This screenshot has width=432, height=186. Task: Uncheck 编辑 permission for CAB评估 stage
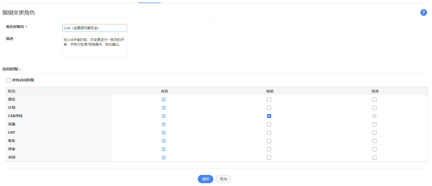269,116
